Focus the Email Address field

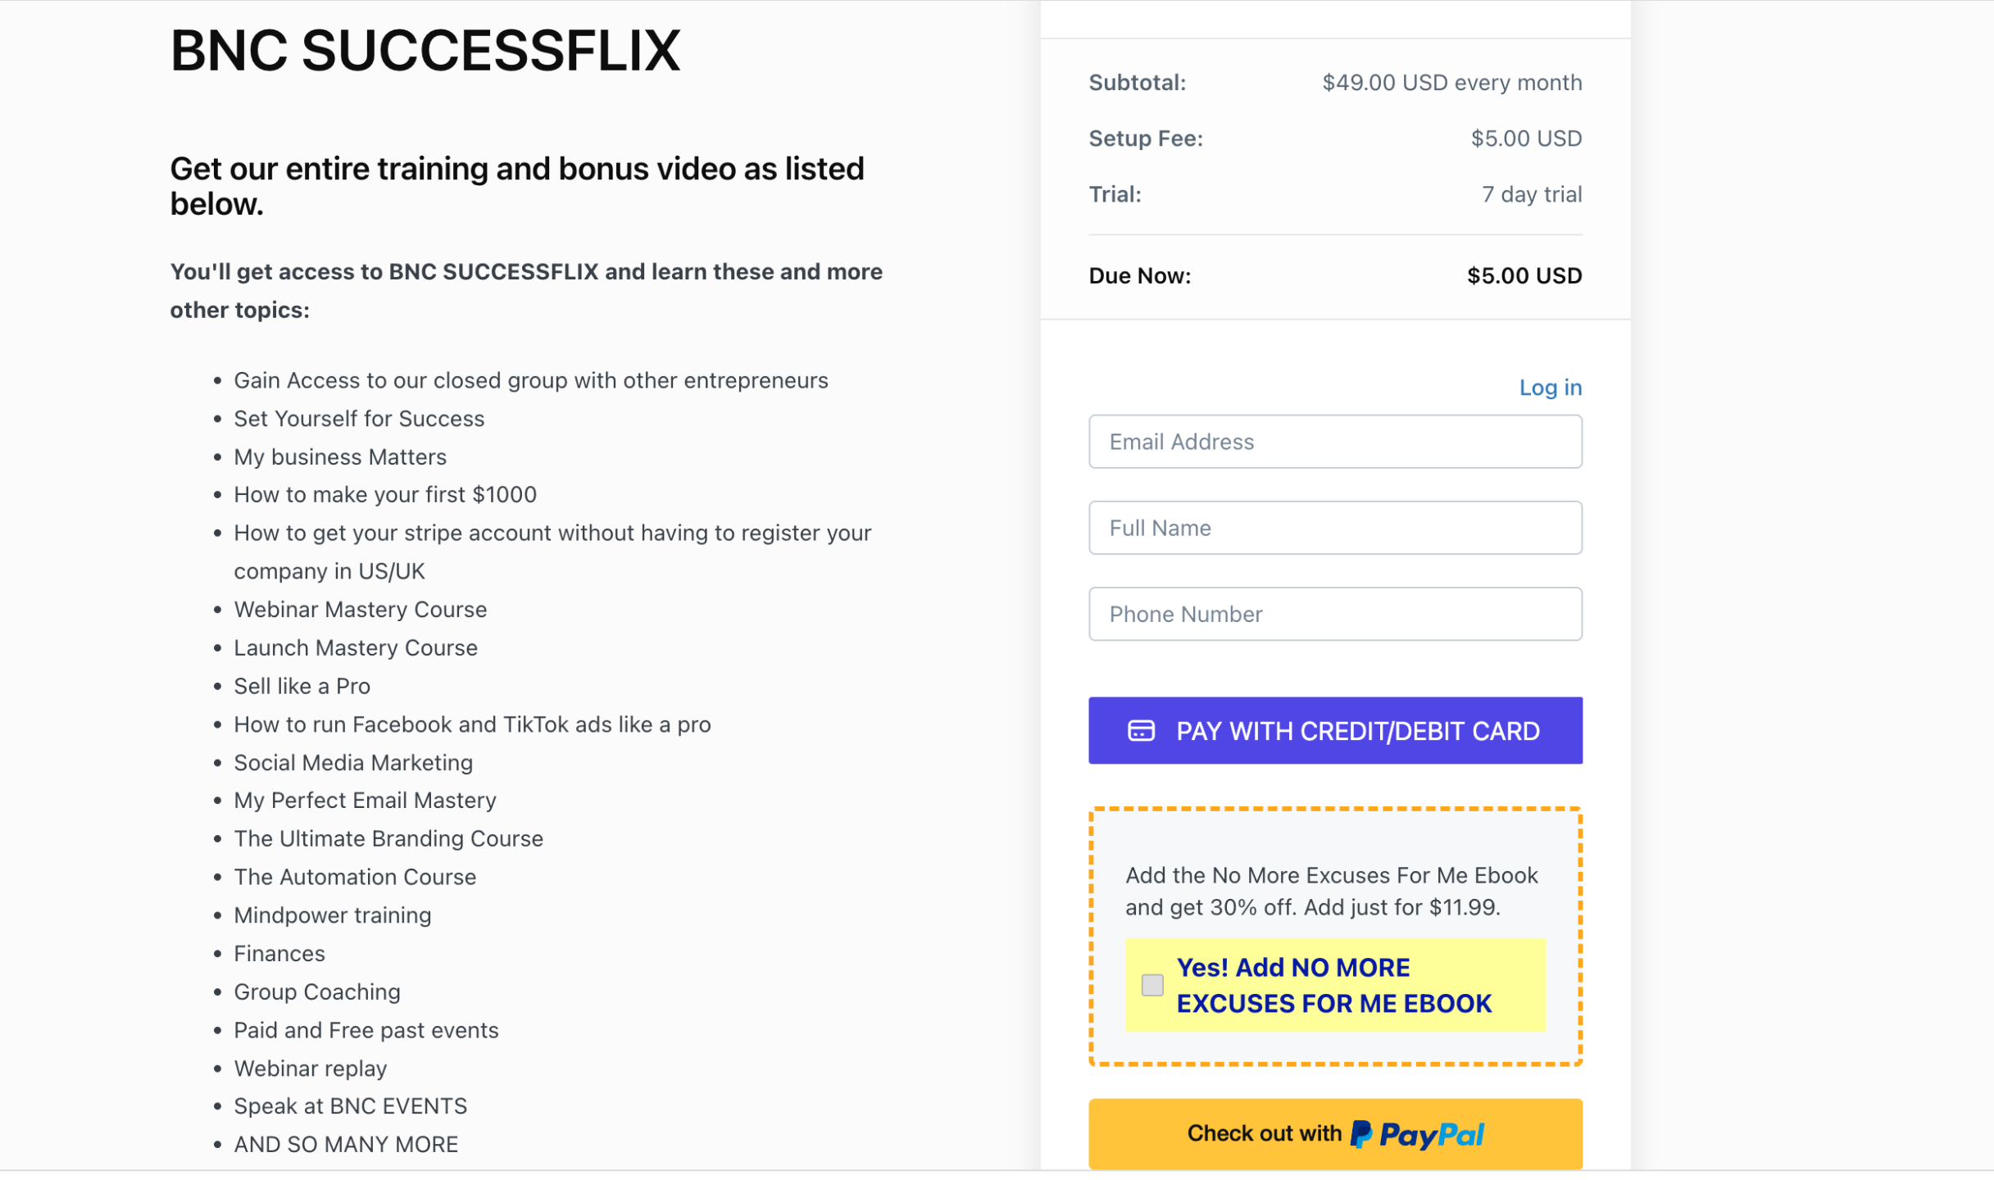[1335, 442]
